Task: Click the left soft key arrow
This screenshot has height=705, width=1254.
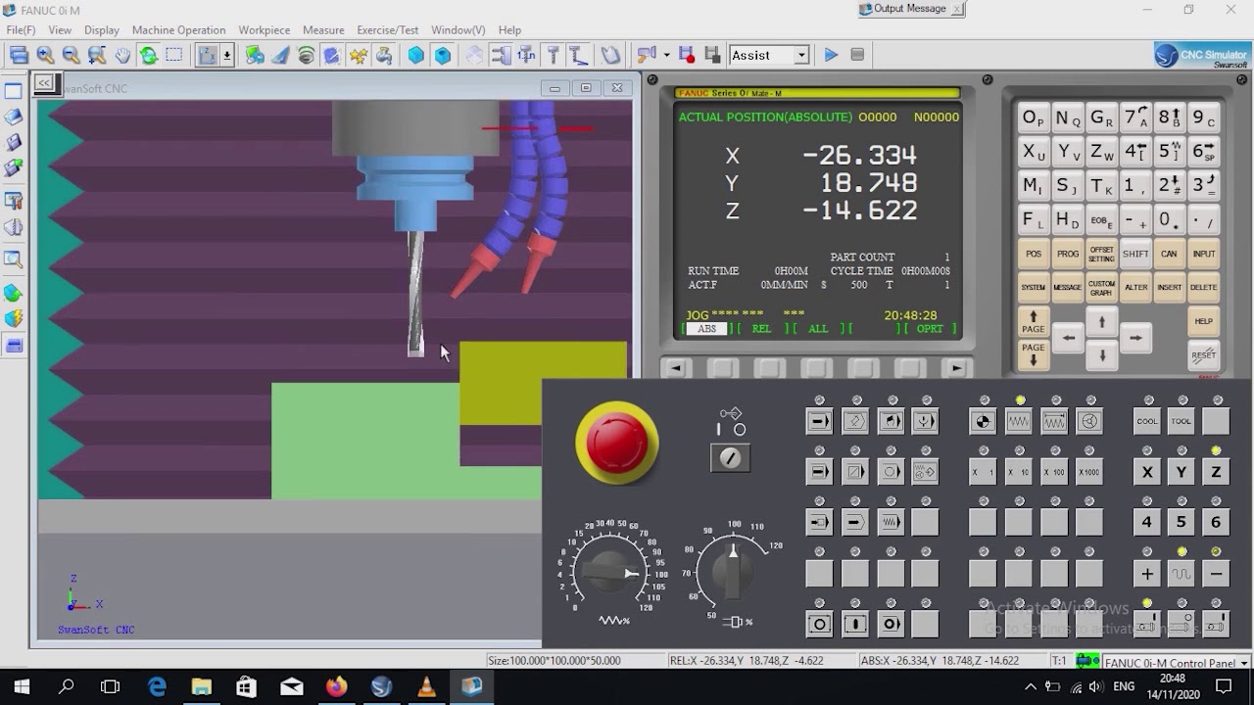Action: point(675,369)
